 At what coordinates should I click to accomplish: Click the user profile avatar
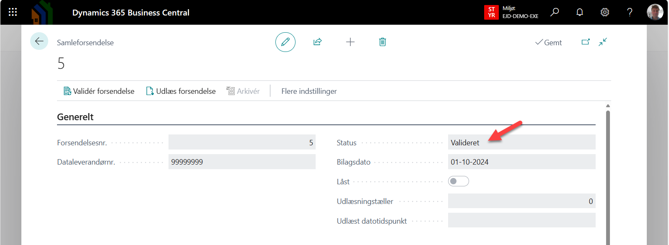655,12
